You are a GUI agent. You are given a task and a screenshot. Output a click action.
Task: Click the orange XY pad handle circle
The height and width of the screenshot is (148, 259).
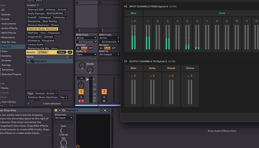coord(78,147)
